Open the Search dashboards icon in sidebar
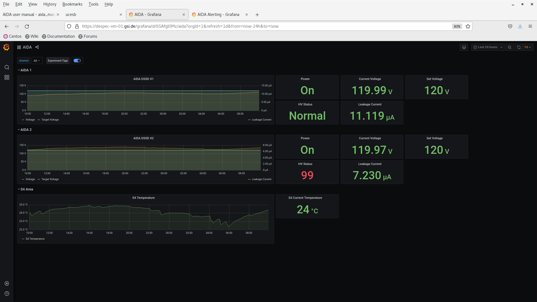The width and height of the screenshot is (537, 302). click(7, 67)
